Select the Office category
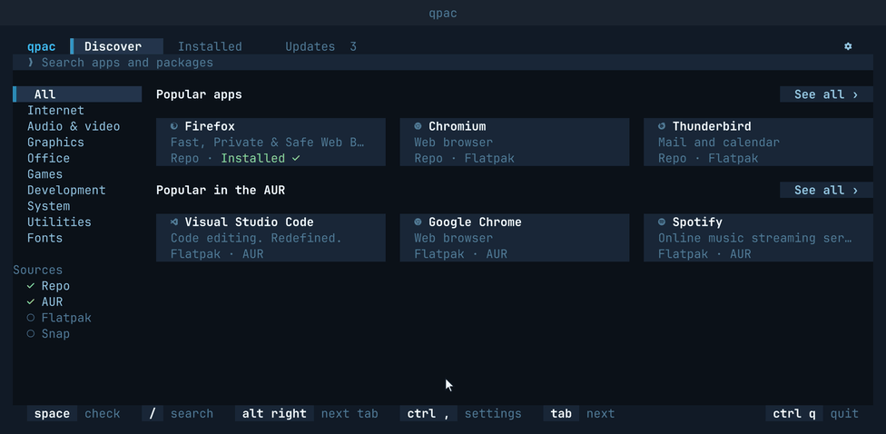886x434 pixels. click(49, 158)
